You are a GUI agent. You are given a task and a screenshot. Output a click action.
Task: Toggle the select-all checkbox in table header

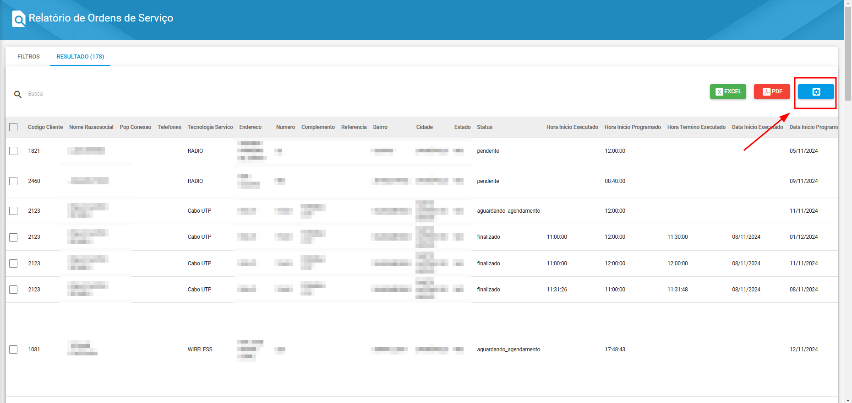point(13,127)
